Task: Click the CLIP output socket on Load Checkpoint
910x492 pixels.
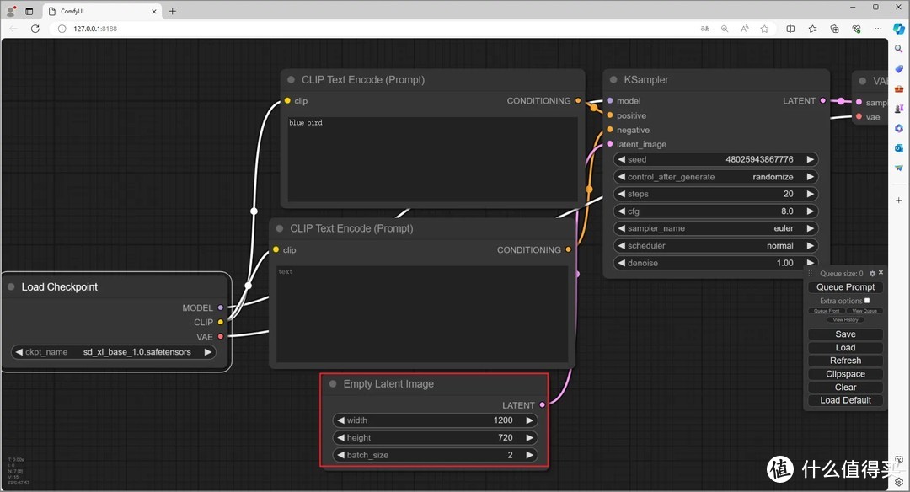Action: coord(221,322)
